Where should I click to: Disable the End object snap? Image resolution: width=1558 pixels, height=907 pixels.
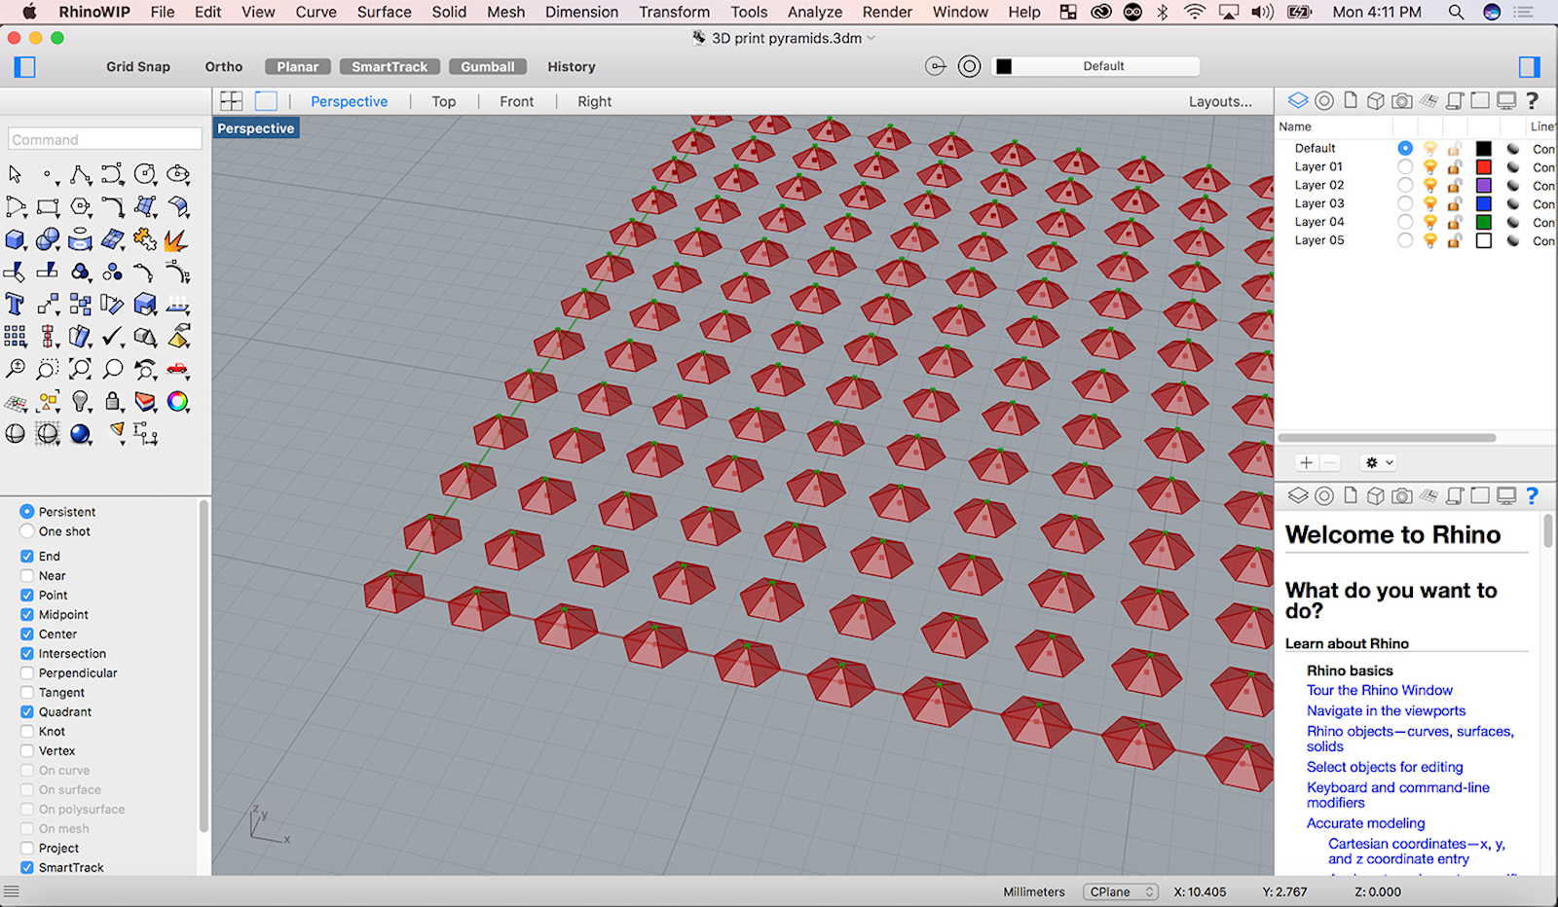(27, 557)
